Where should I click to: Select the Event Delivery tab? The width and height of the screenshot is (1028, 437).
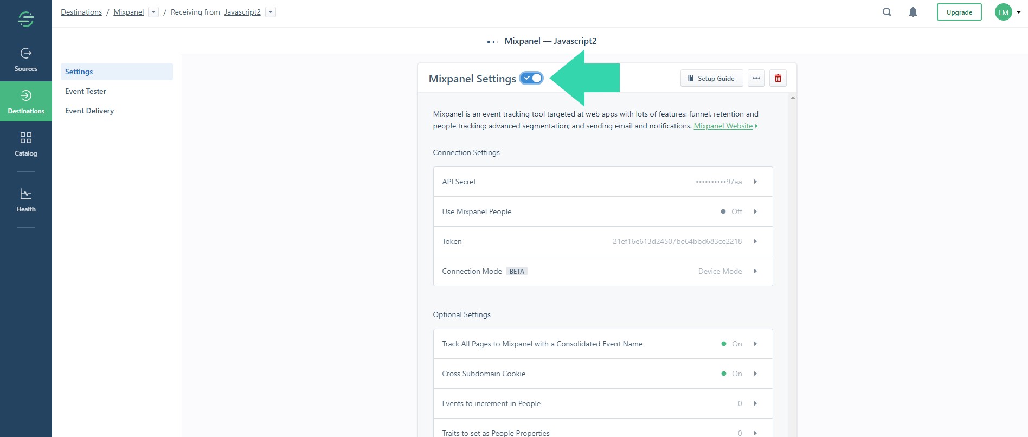click(89, 111)
